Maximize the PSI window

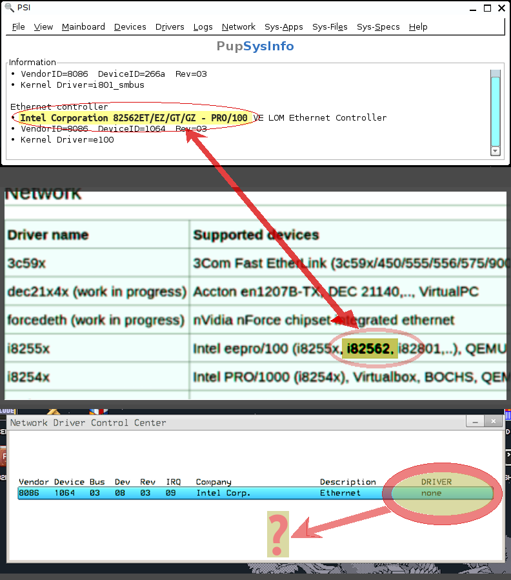(488, 8)
